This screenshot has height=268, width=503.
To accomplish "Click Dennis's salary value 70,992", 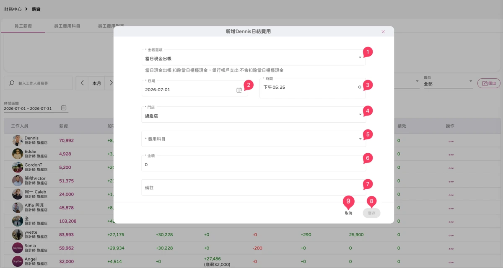I will pos(67,141).
